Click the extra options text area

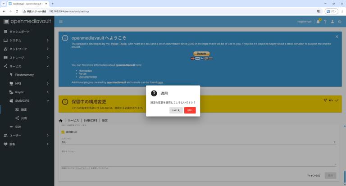(x=199, y=158)
